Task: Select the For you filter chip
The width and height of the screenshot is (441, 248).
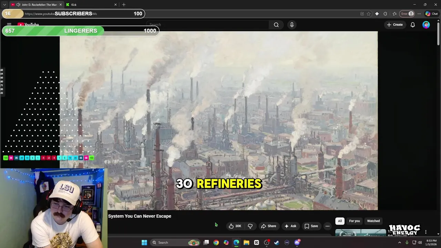Action: click(x=354, y=221)
